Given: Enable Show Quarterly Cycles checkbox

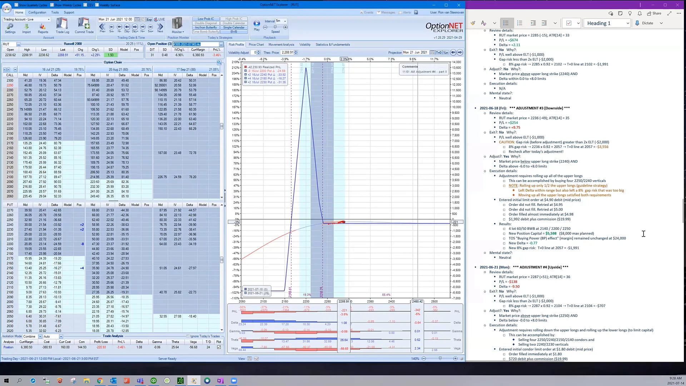Looking at the screenshot, I should [x=16, y=5].
